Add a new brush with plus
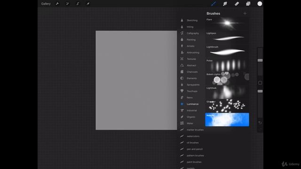 click(x=245, y=14)
